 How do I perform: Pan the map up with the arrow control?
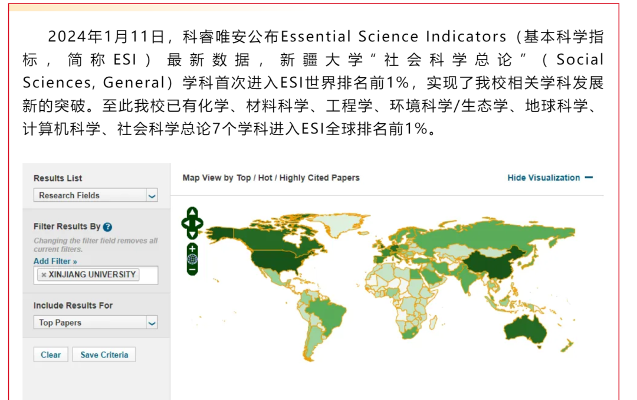[x=192, y=213]
